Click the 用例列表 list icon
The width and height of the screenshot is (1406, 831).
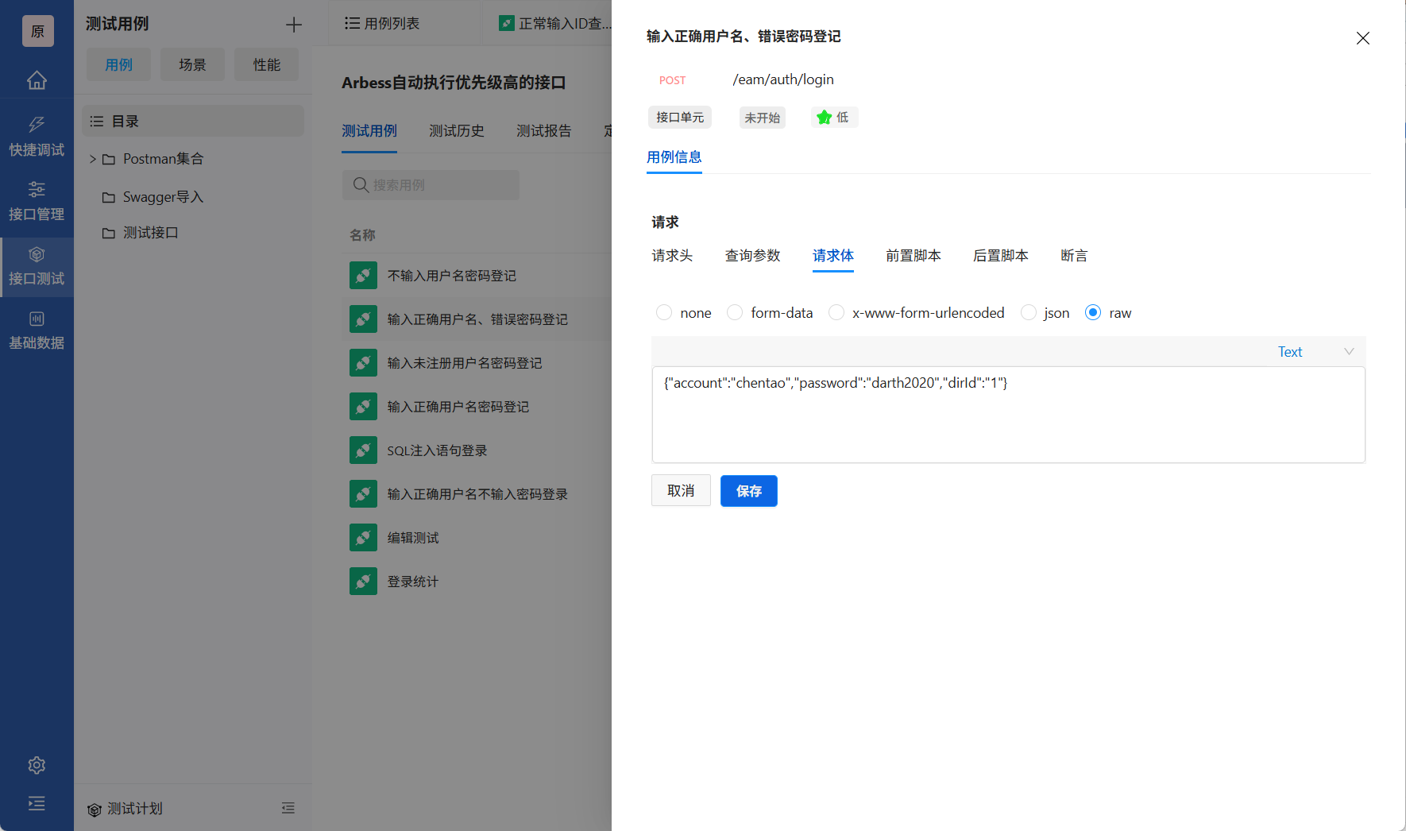coord(351,22)
